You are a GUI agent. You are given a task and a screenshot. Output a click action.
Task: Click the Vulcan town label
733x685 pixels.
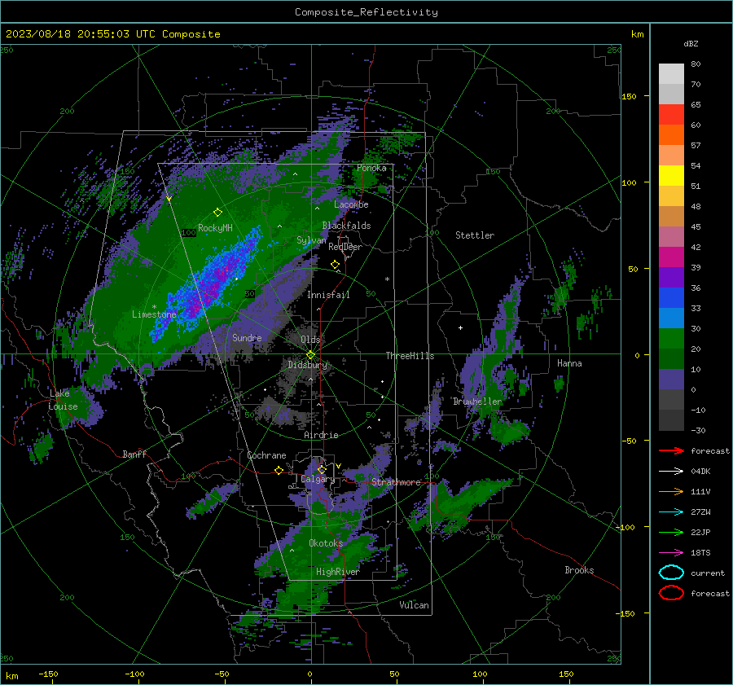coord(414,605)
